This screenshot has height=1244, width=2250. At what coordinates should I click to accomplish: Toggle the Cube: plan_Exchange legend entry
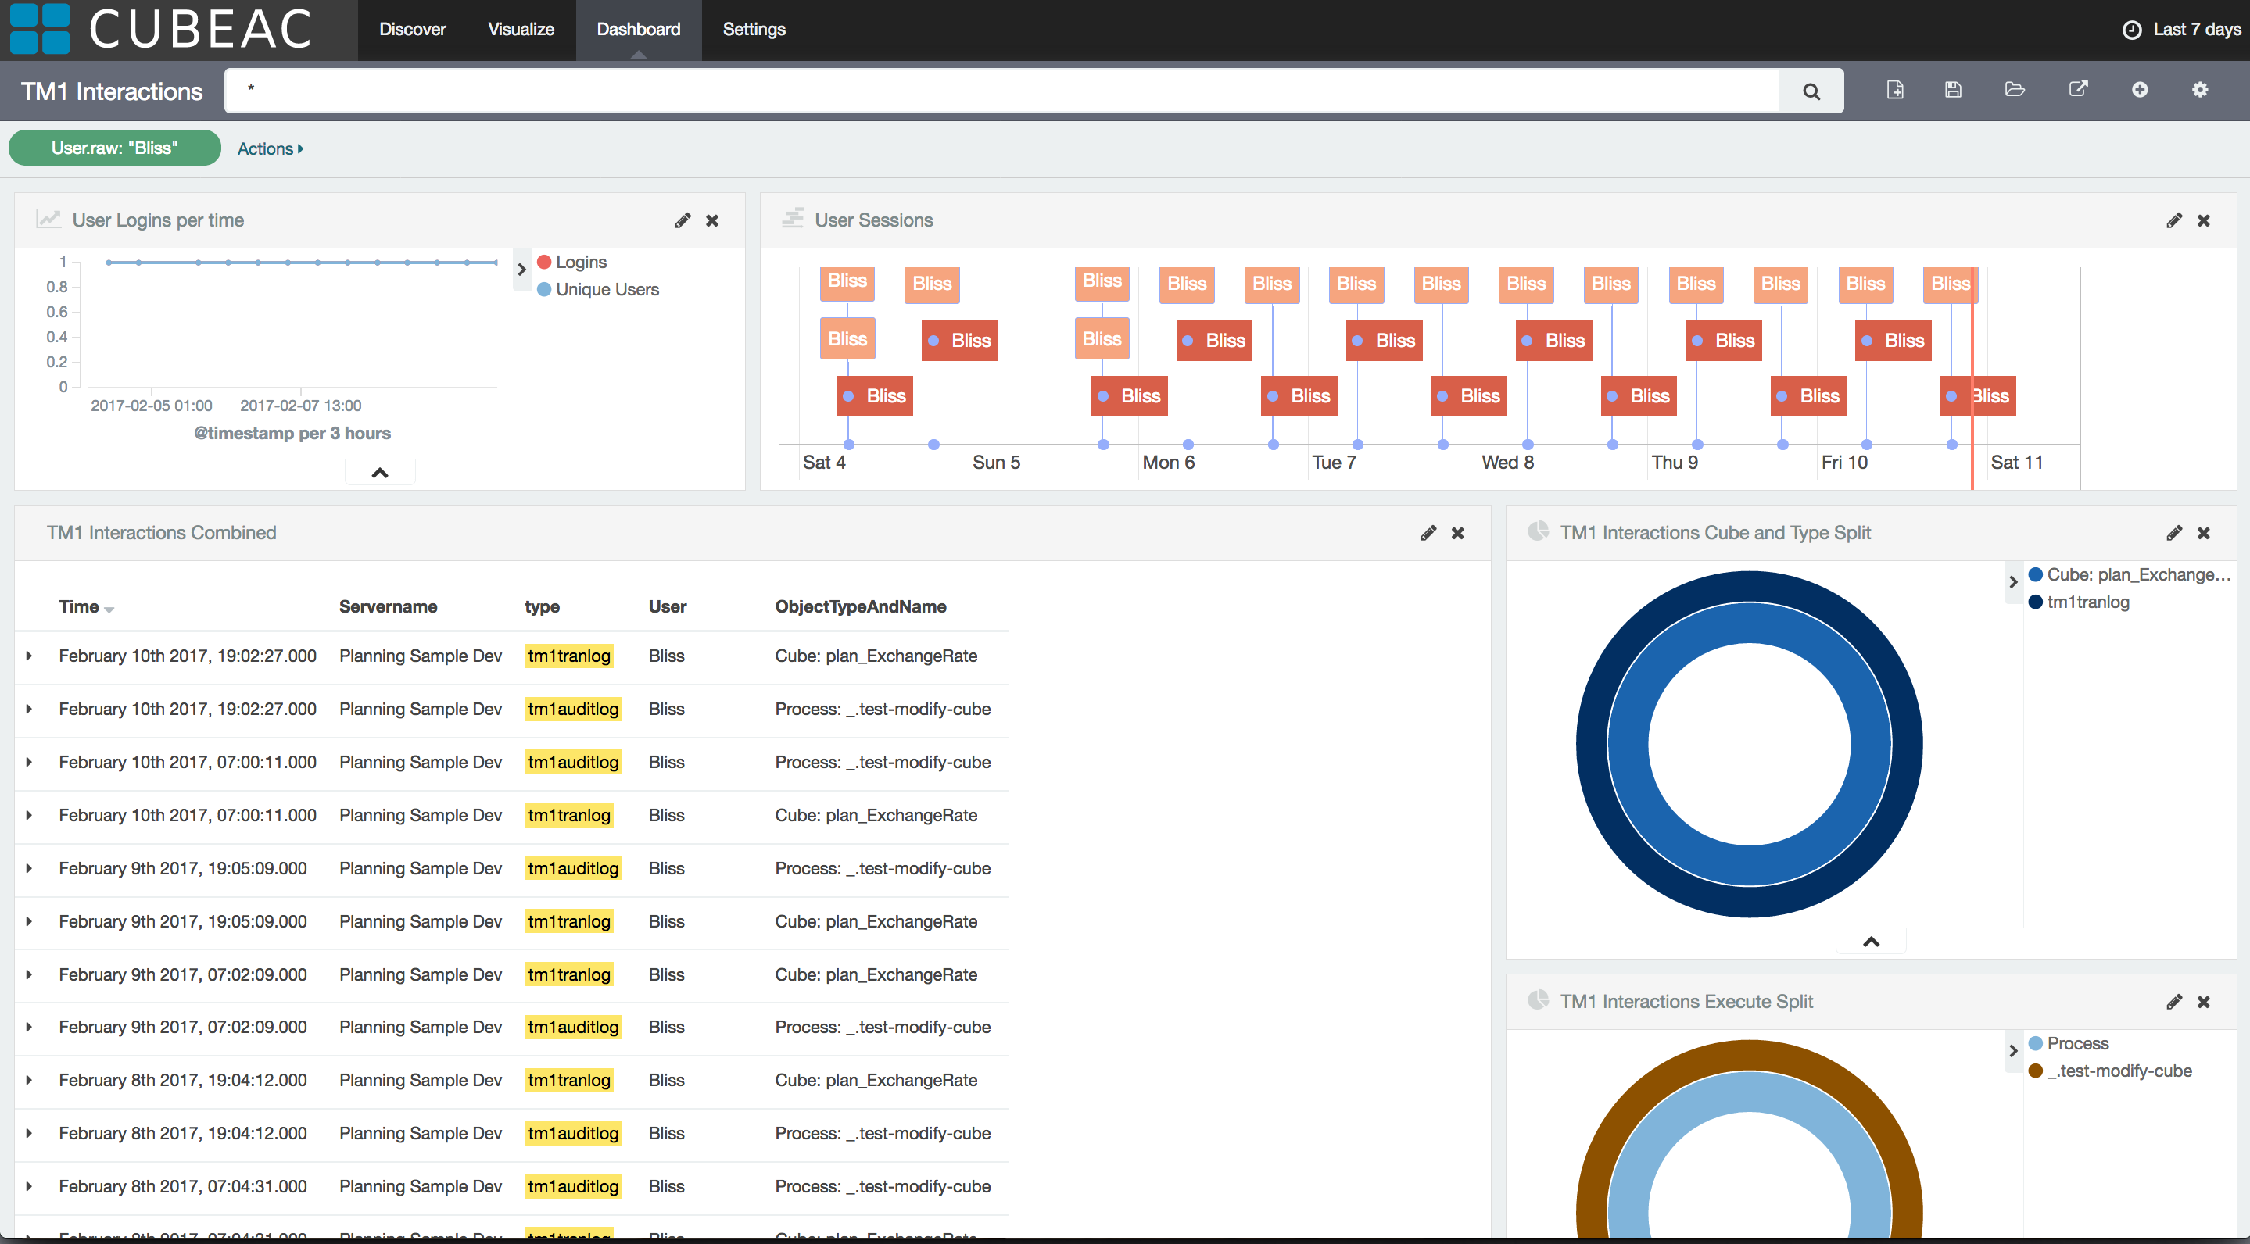coord(2130,575)
